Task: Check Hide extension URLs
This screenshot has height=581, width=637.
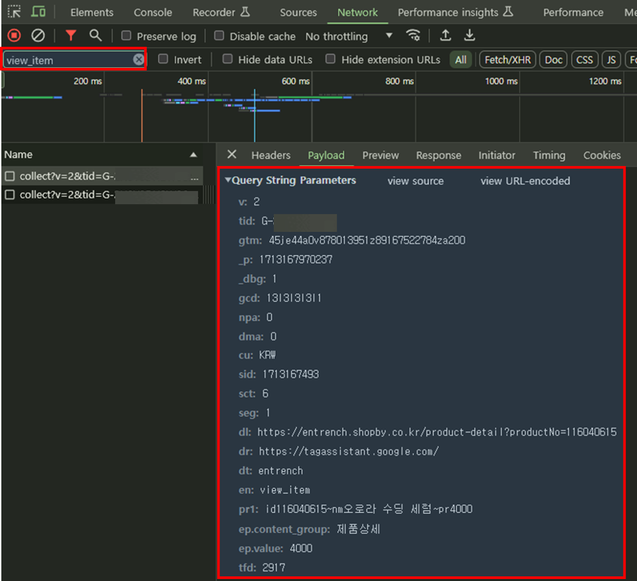Action: click(x=331, y=59)
